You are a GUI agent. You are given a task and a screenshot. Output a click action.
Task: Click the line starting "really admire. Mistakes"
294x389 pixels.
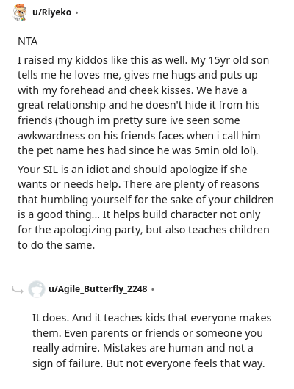click(x=143, y=348)
